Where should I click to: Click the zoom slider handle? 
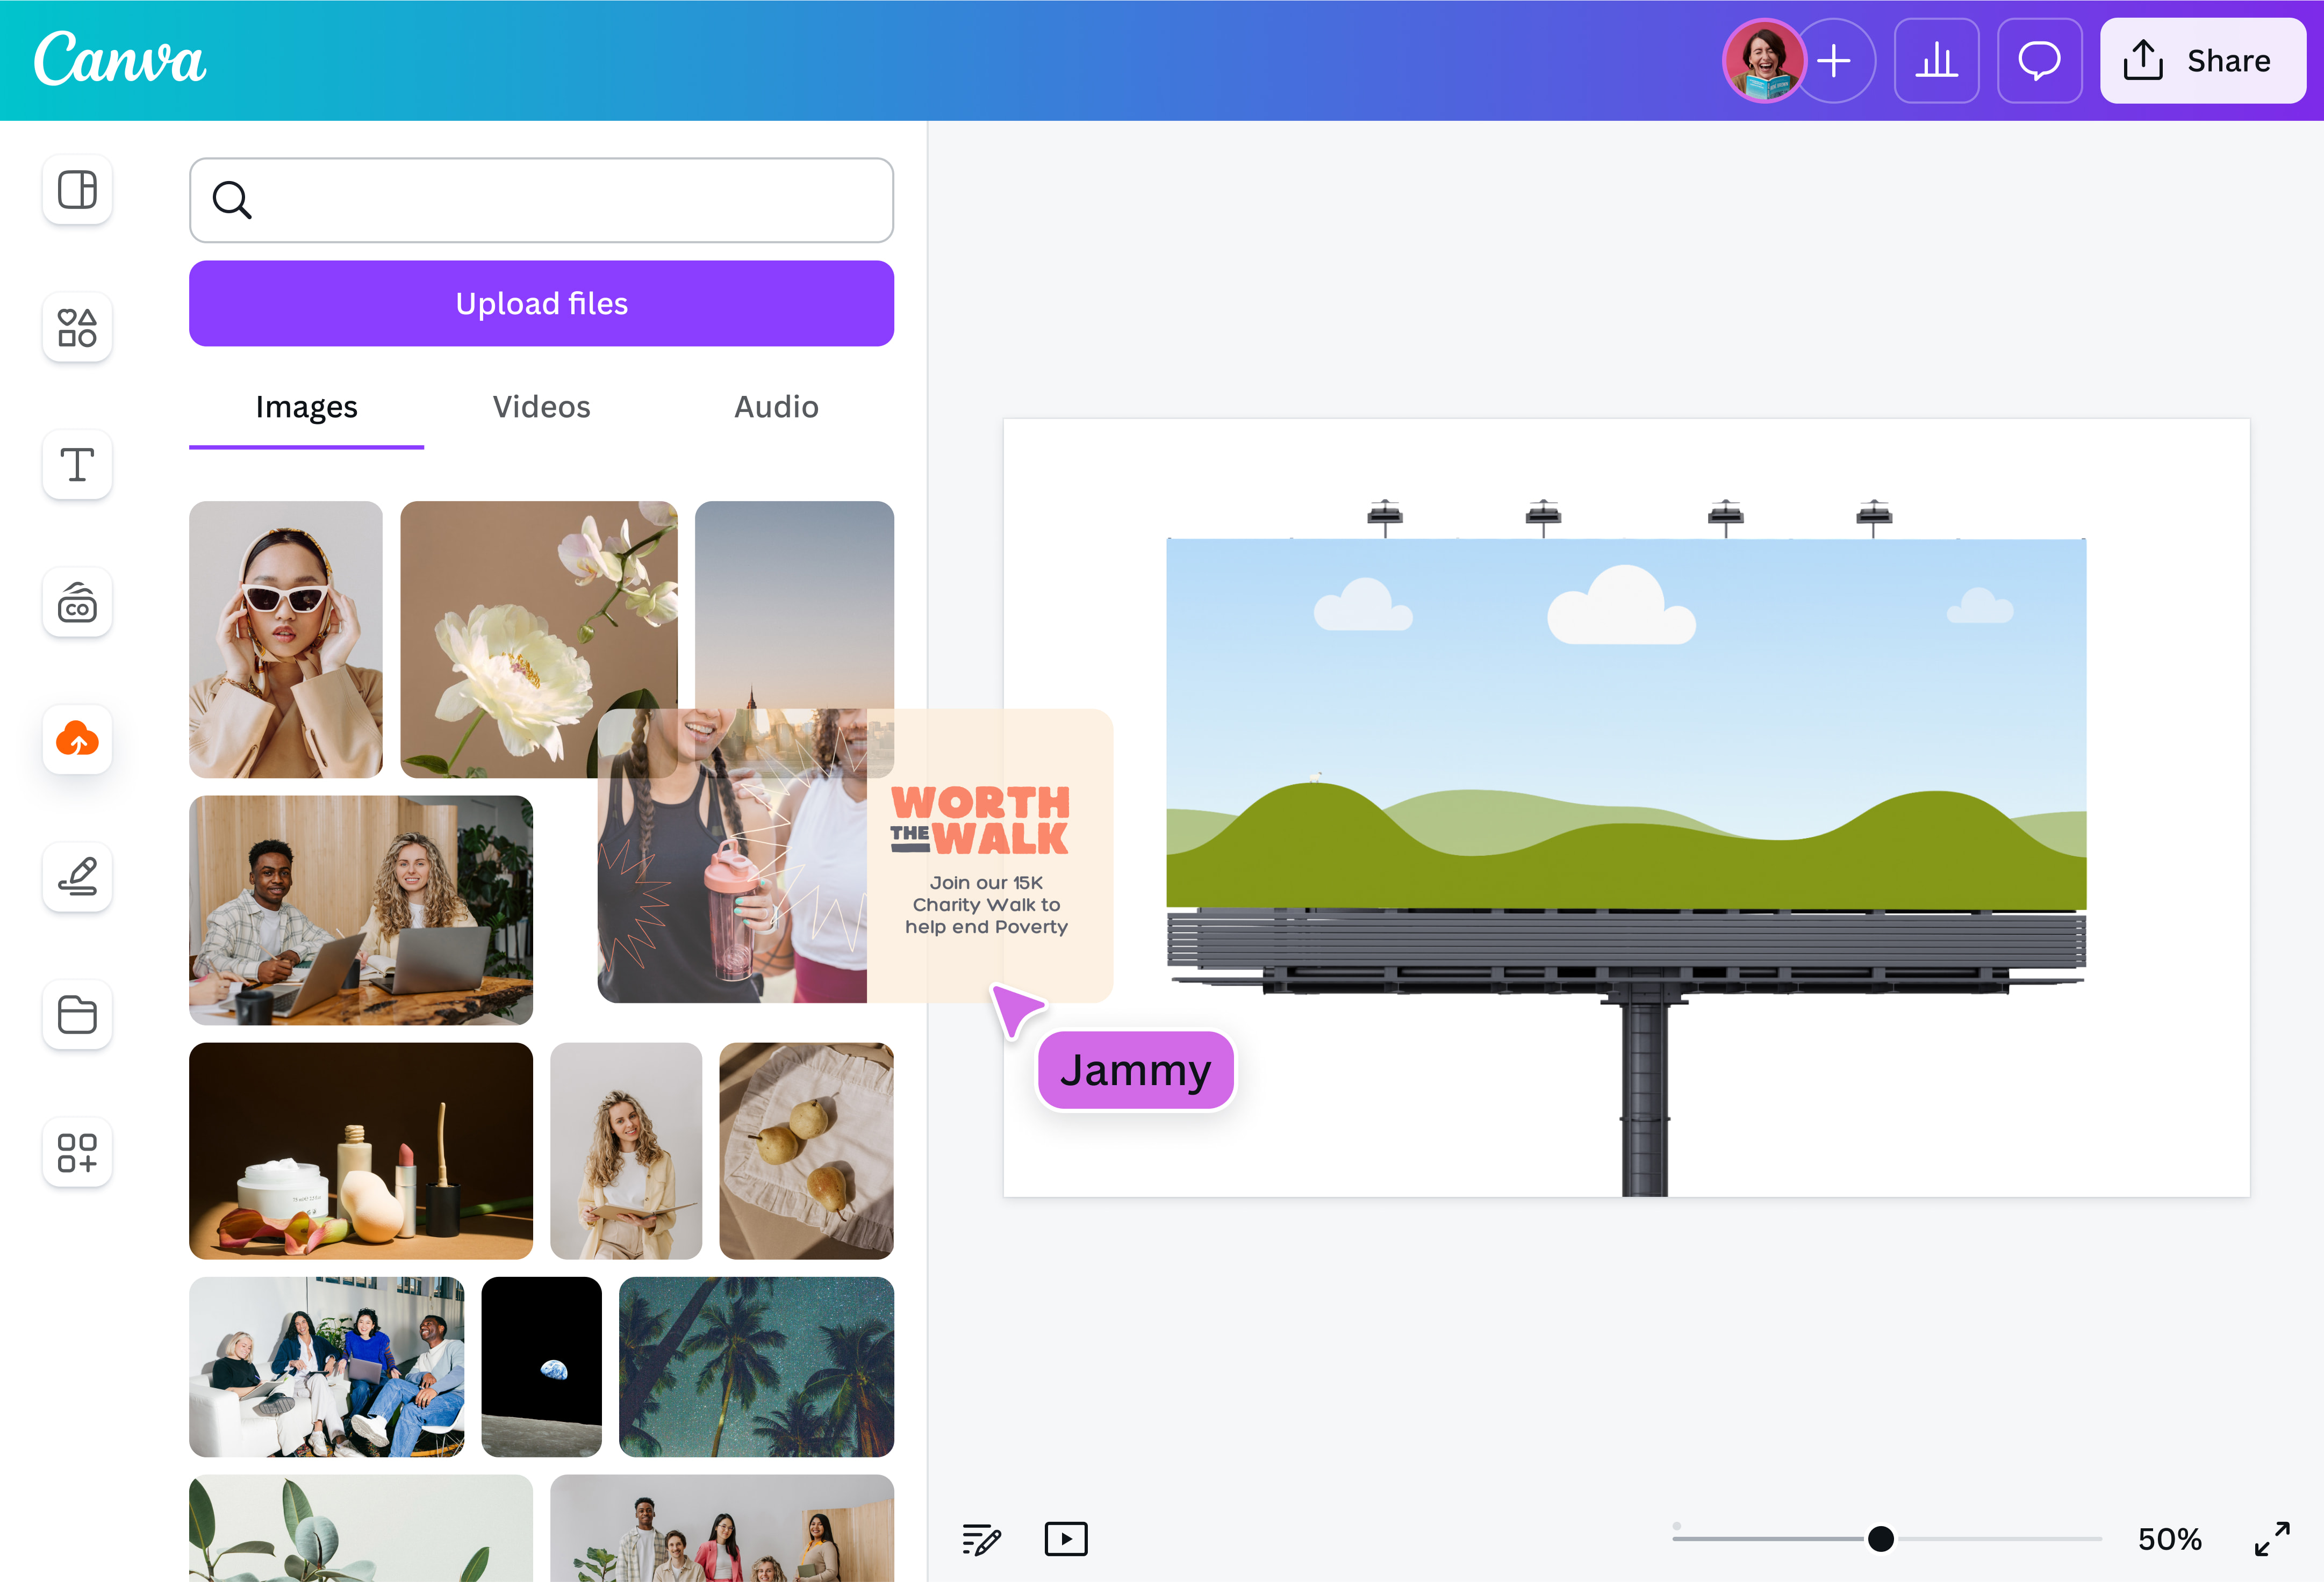pyautogui.click(x=1881, y=1539)
